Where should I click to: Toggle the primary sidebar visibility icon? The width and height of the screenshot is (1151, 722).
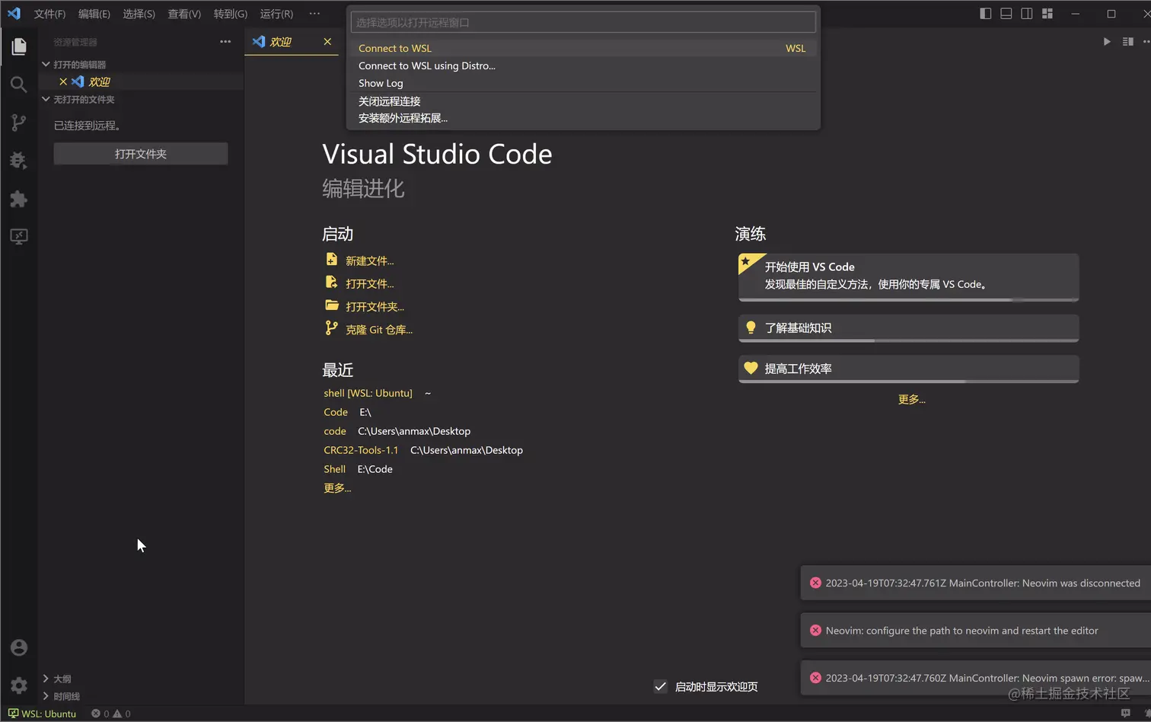point(985,13)
